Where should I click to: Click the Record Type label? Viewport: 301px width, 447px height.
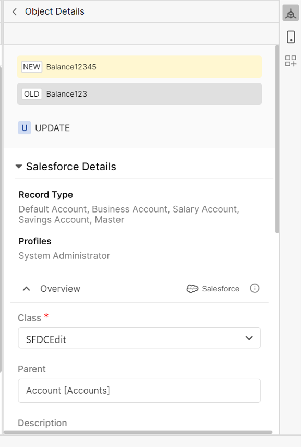pos(45,195)
